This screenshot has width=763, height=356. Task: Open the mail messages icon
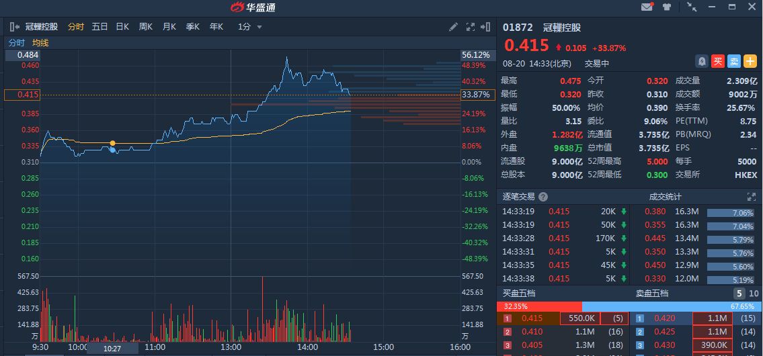tap(647, 7)
